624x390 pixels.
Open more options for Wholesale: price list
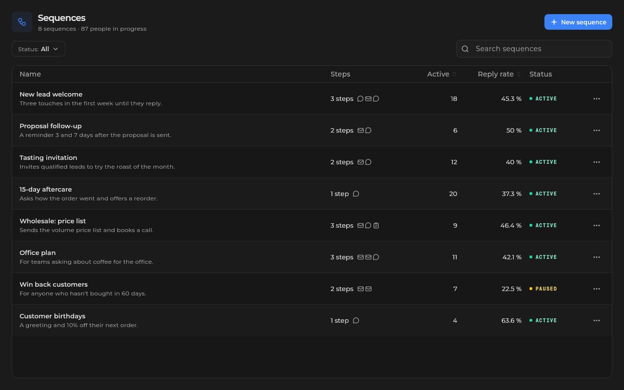click(x=596, y=225)
